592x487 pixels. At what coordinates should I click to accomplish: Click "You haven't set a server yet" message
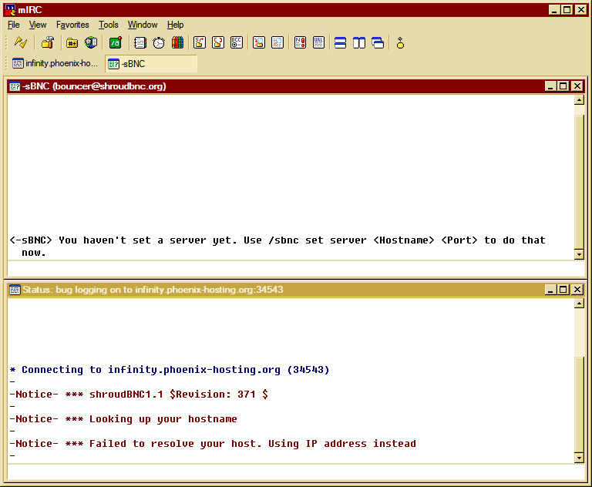pyautogui.click(x=277, y=246)
